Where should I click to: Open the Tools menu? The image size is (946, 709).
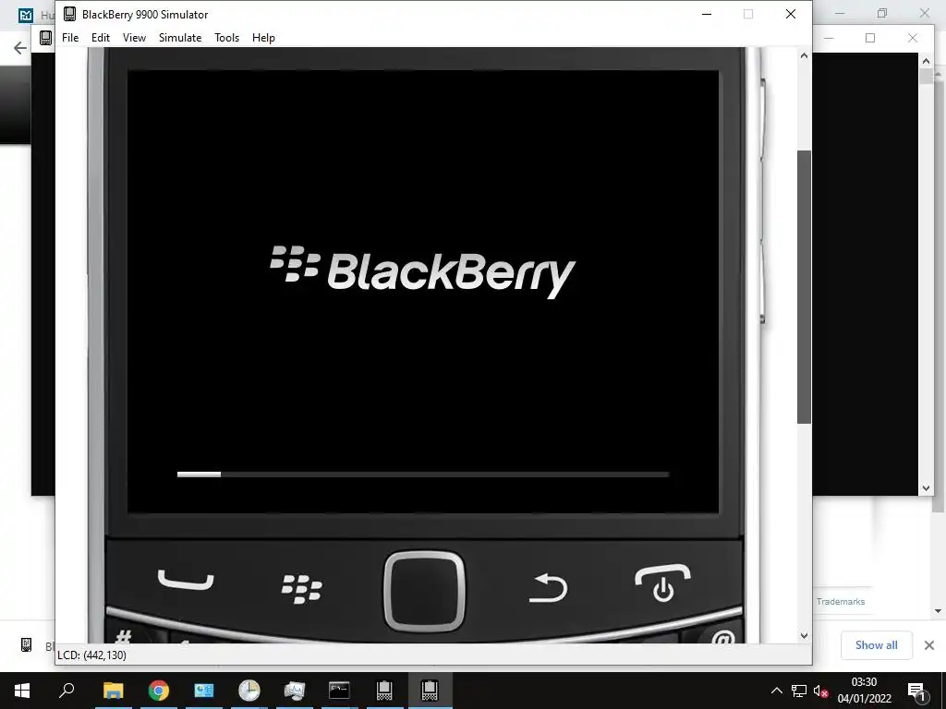(227, 37)
